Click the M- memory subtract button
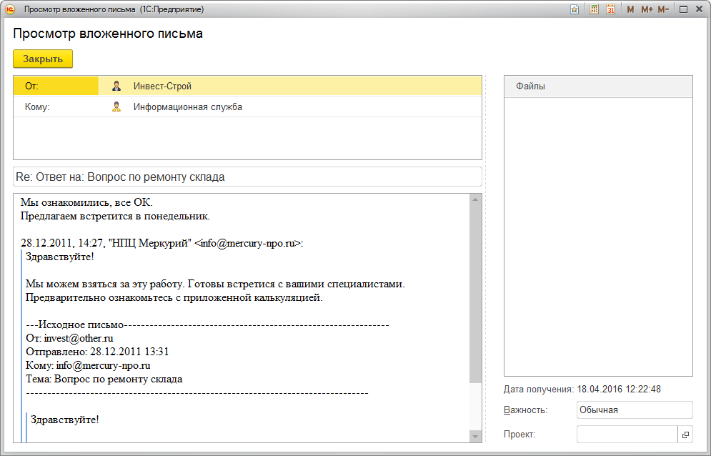This screenshot has height=456, width=711. tap(663, 9)
